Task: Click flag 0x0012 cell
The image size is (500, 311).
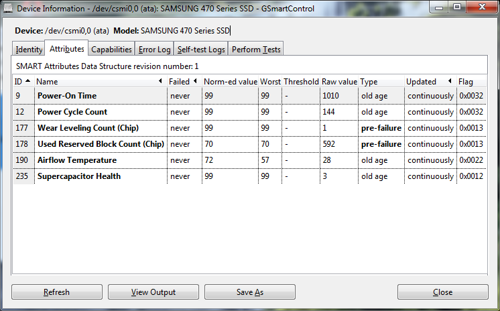Action: pyautogui.click(x=471, y=176)
